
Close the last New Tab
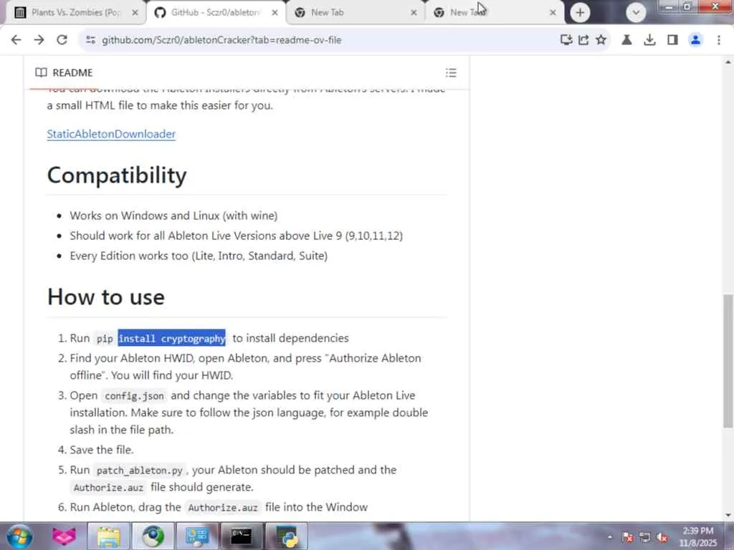click(x=553, y=13)
